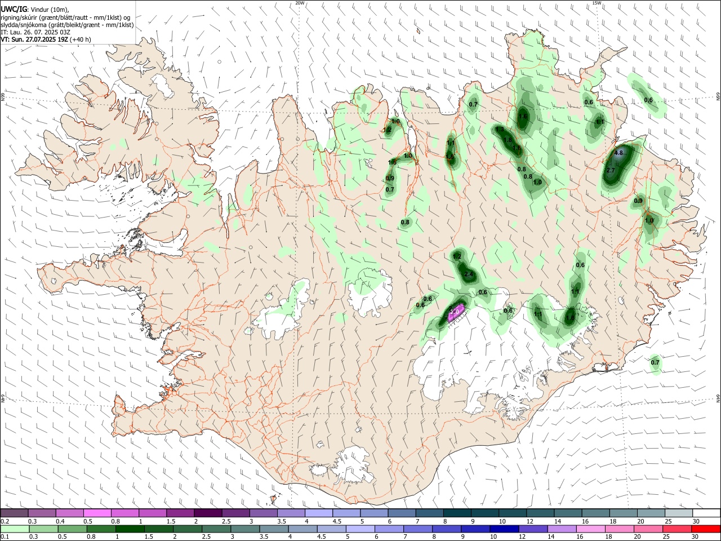Select upper legend swatch between 2 and 2.5

207,513
